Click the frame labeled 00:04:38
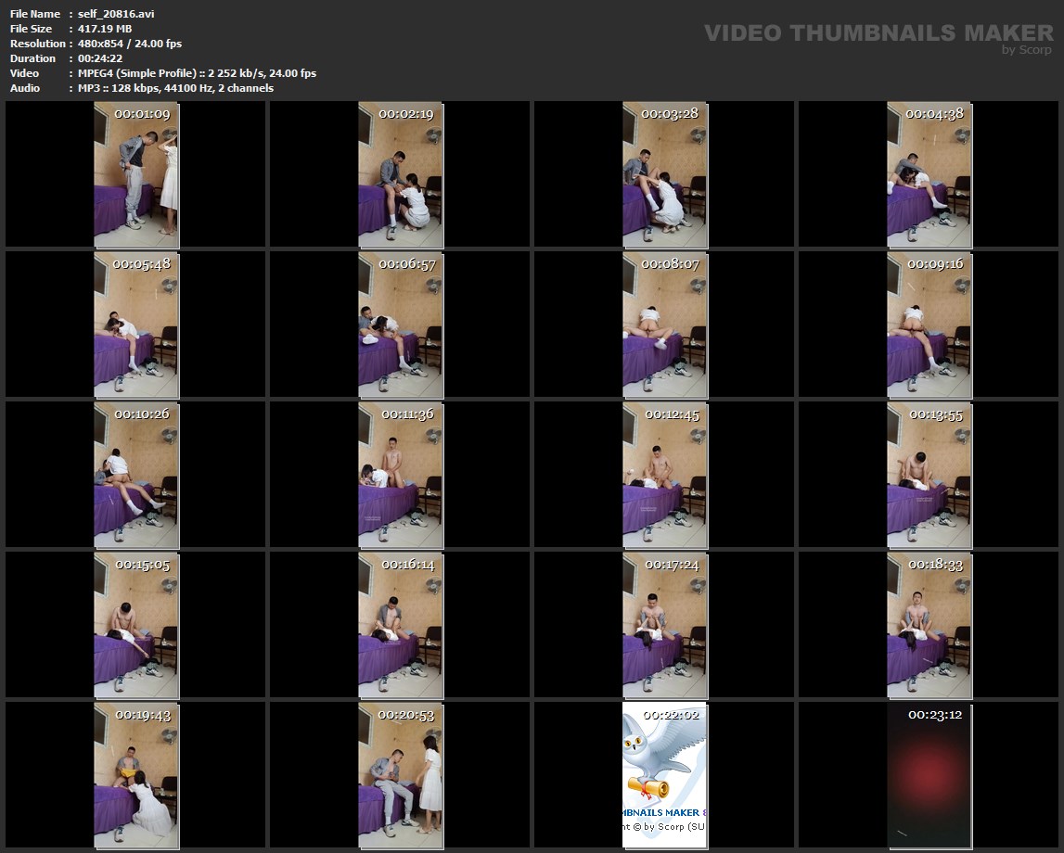Image resolution: width=1064 pixels, height=853 pixels. [929, 174]
